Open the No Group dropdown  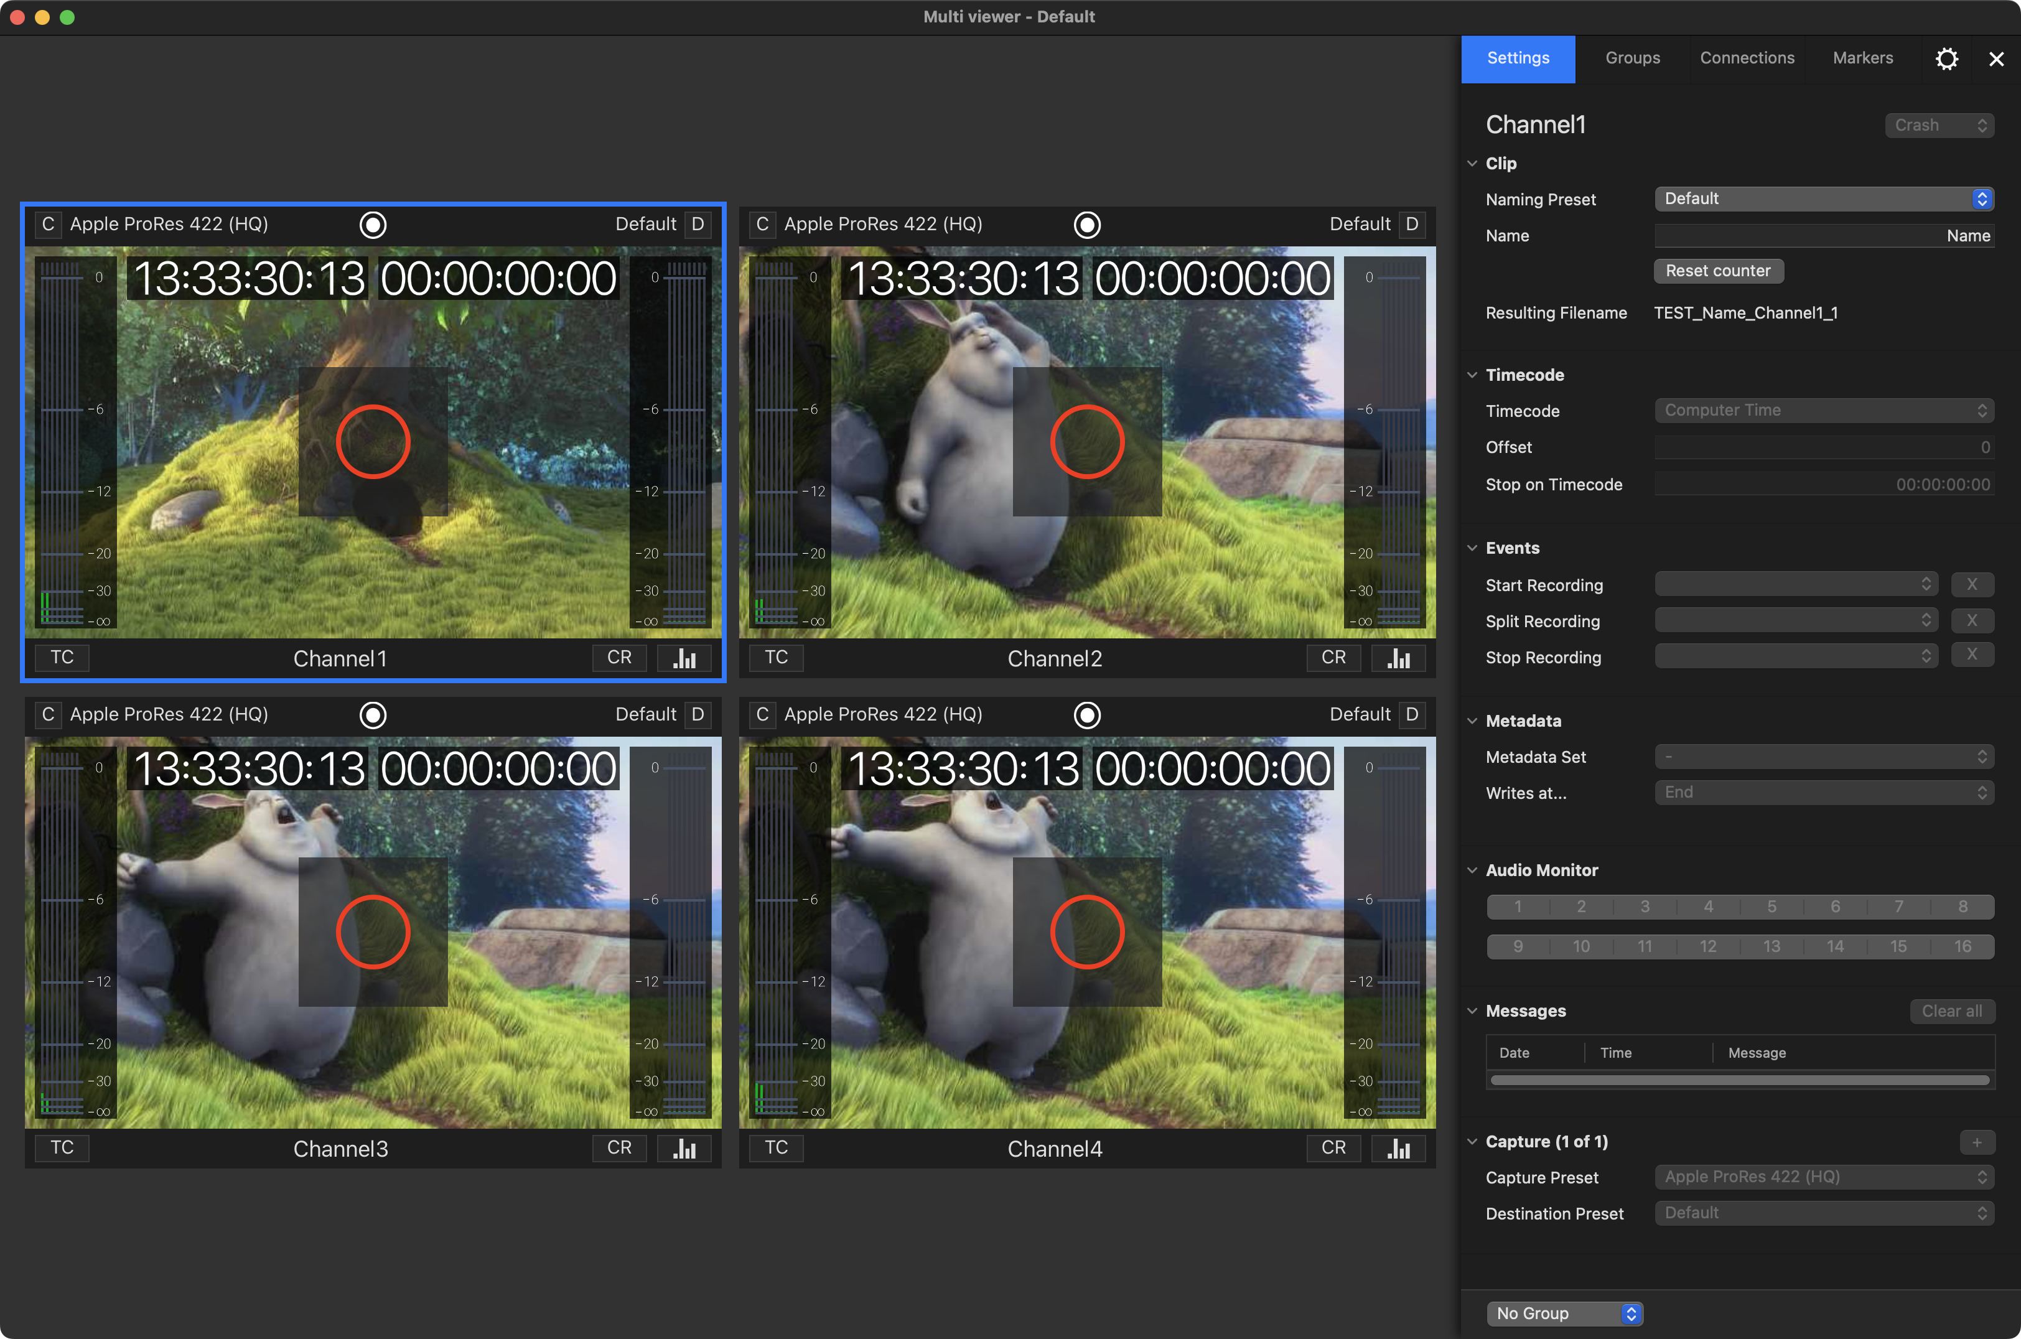pyautogui.click(x=1564, y=1313)
